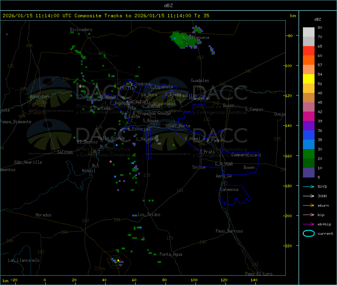Click the Salinas map label
The width and height of the screenshot is (337, 285).
(65, 152)
